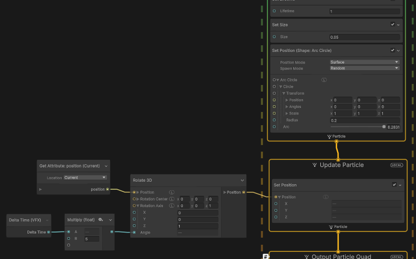Click the Arc slider handle
The width and height of the screenshot is (416, 259).
pos(384,127)
